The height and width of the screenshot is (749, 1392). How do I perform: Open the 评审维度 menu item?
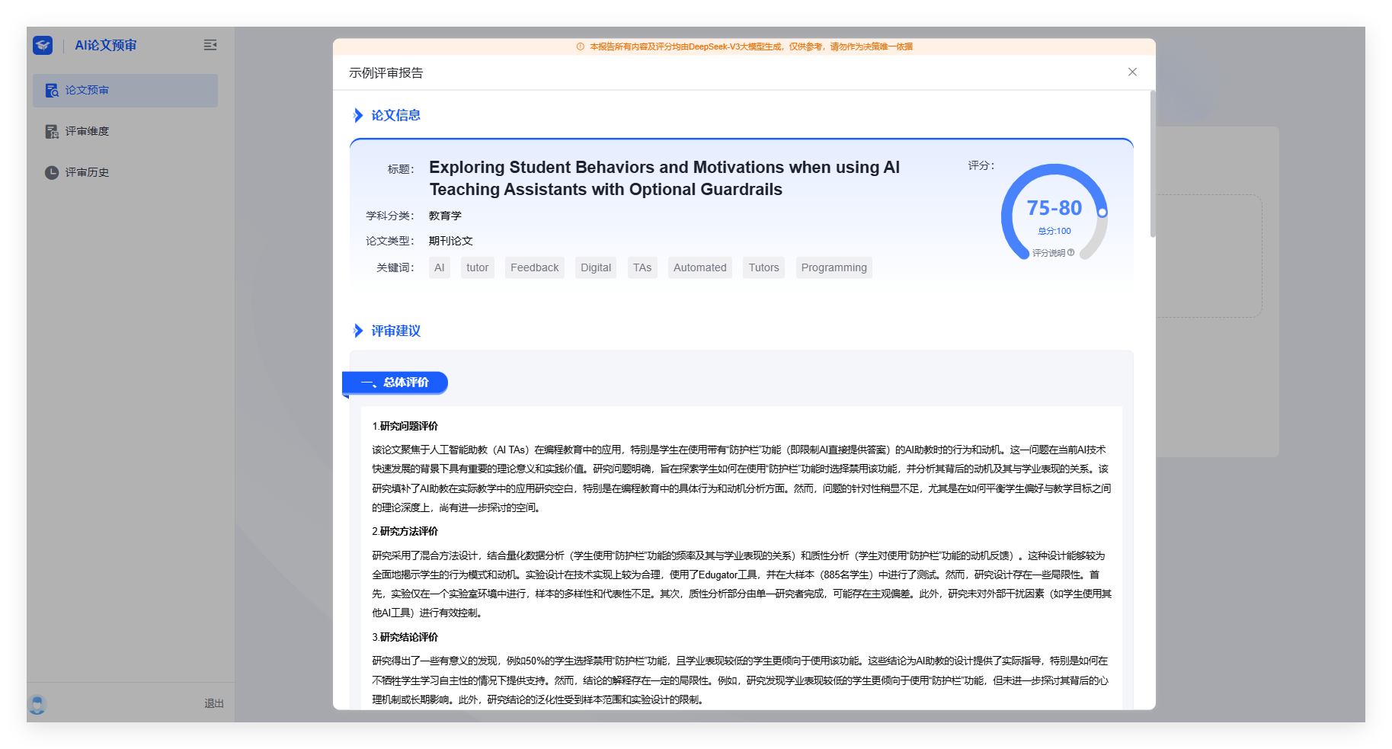(87, 132)
